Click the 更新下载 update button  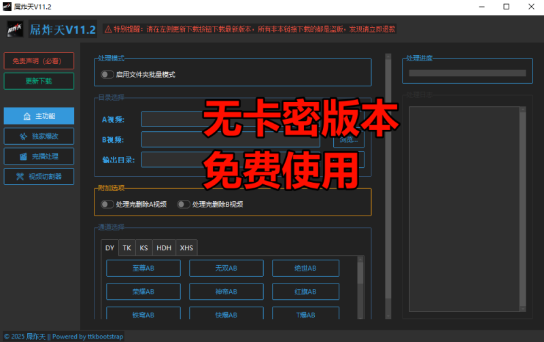[39, 81]
